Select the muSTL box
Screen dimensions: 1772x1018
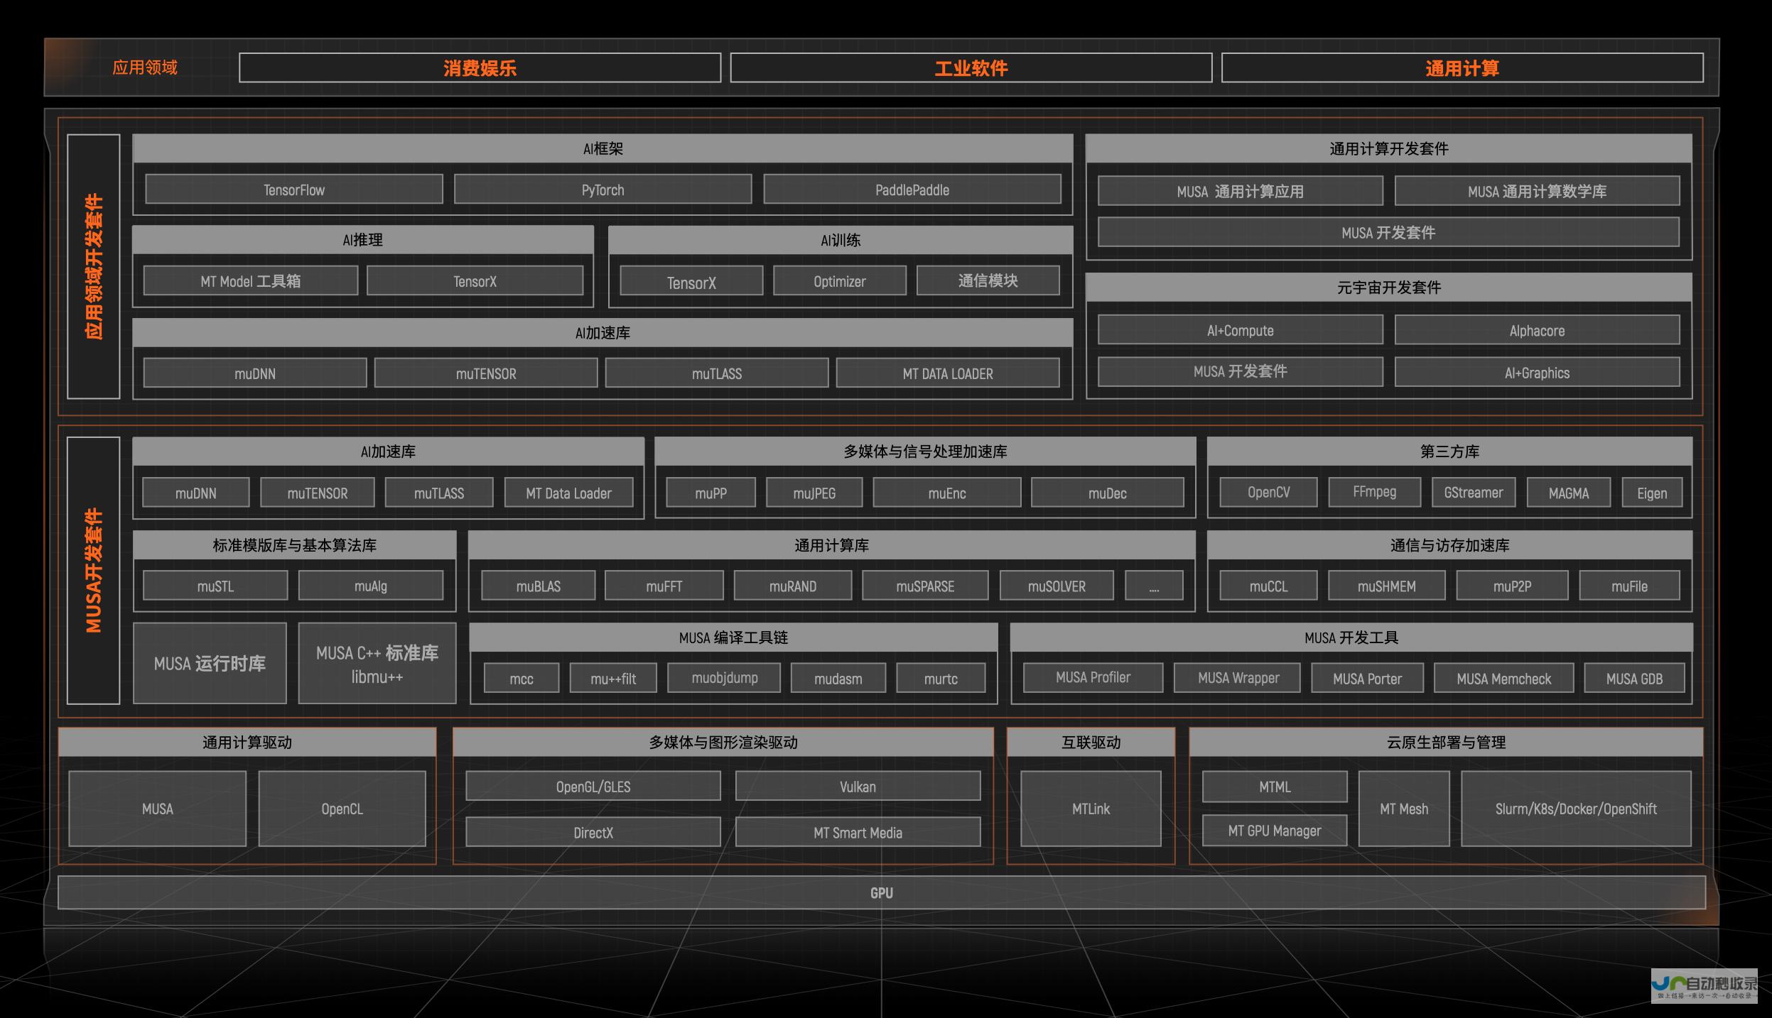[215, 586]
